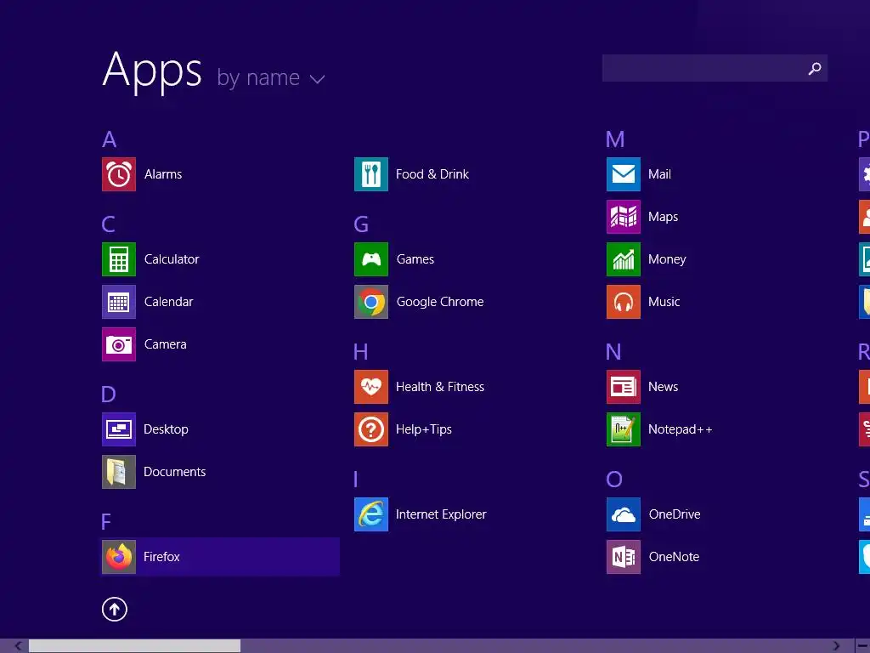
Task: Open the Camera app icon
Action: [119, 344]
